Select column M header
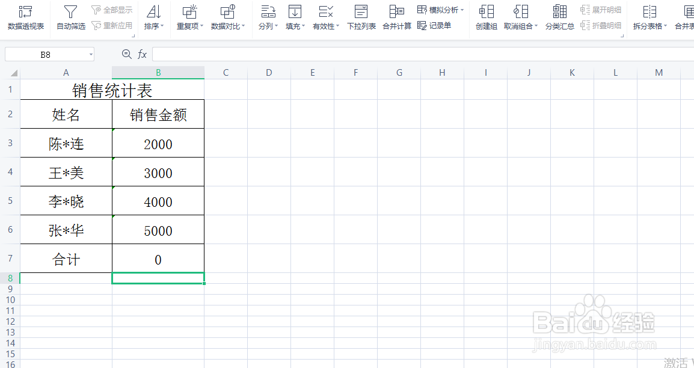This screenshot has height=368, width=694. pyautogui.click(x=659, y=73)
